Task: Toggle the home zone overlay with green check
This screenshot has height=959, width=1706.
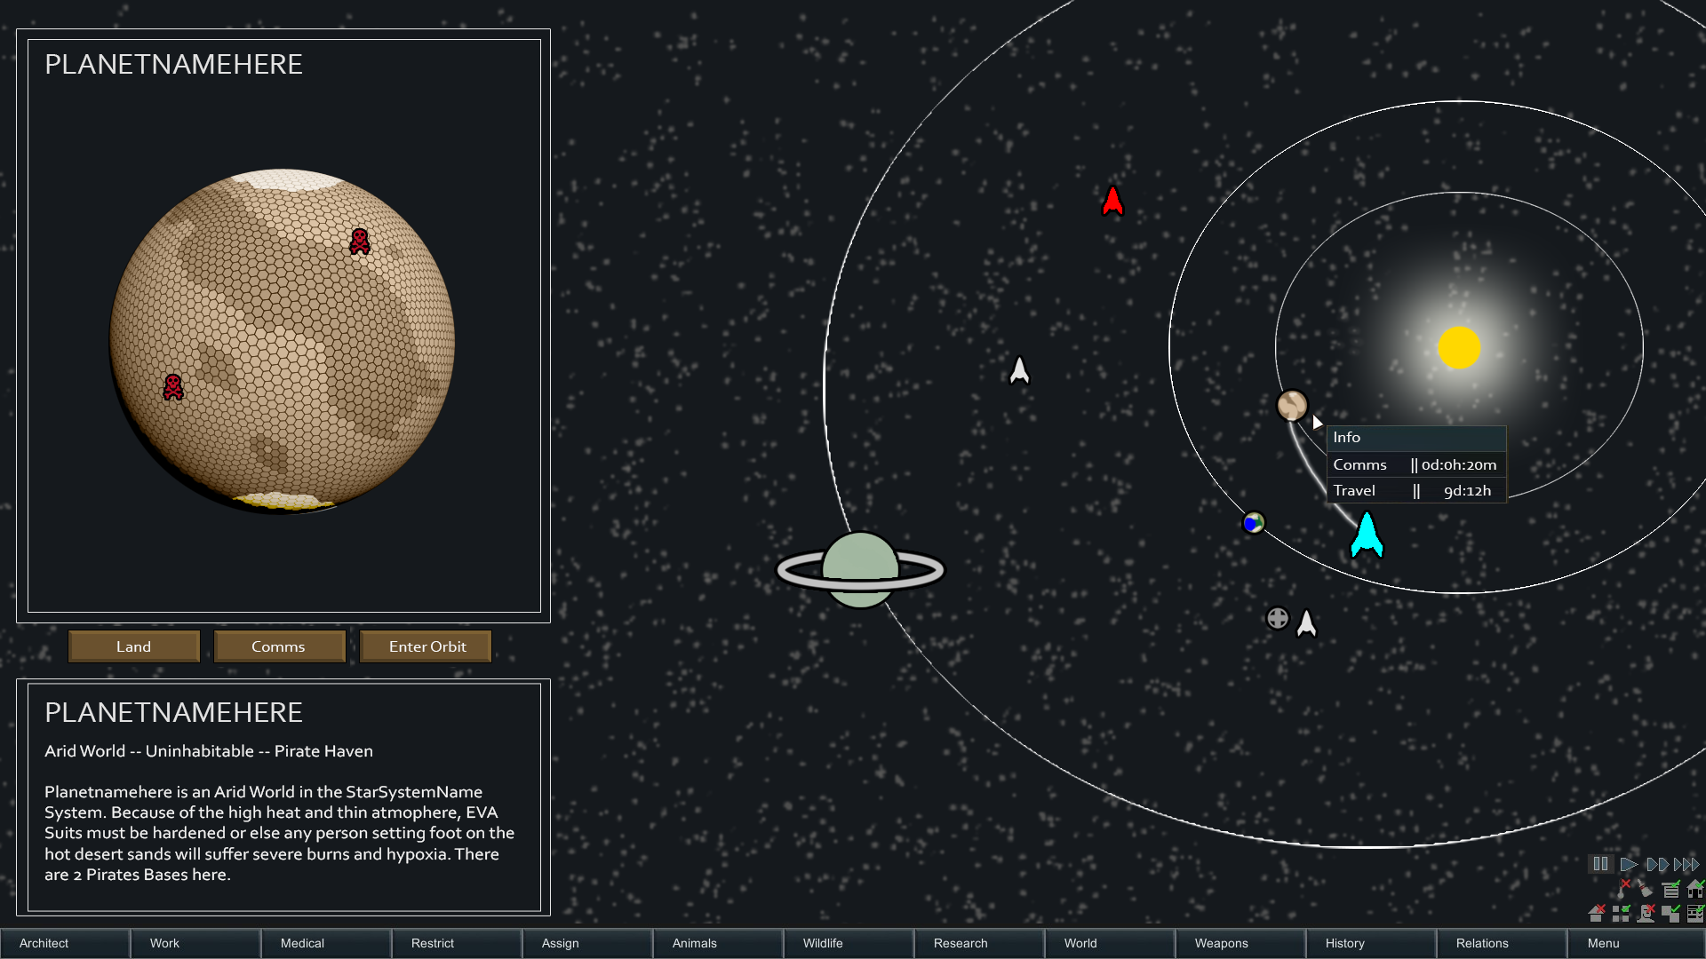Action: (x=1695, y=889)
